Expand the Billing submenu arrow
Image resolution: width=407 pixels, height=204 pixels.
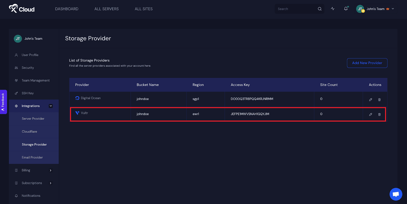point(51,170)
